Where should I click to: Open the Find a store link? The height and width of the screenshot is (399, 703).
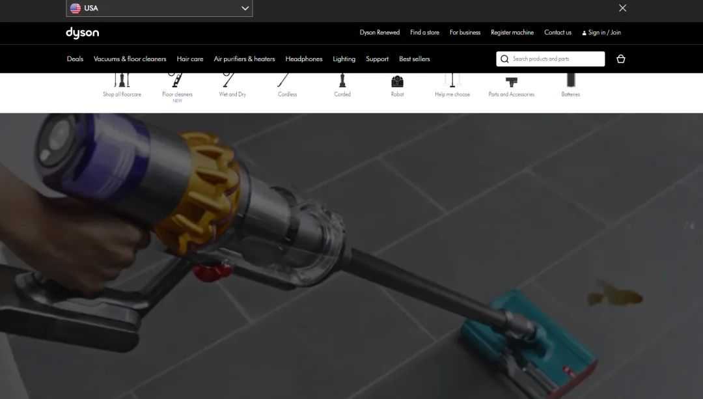[424, 33]
